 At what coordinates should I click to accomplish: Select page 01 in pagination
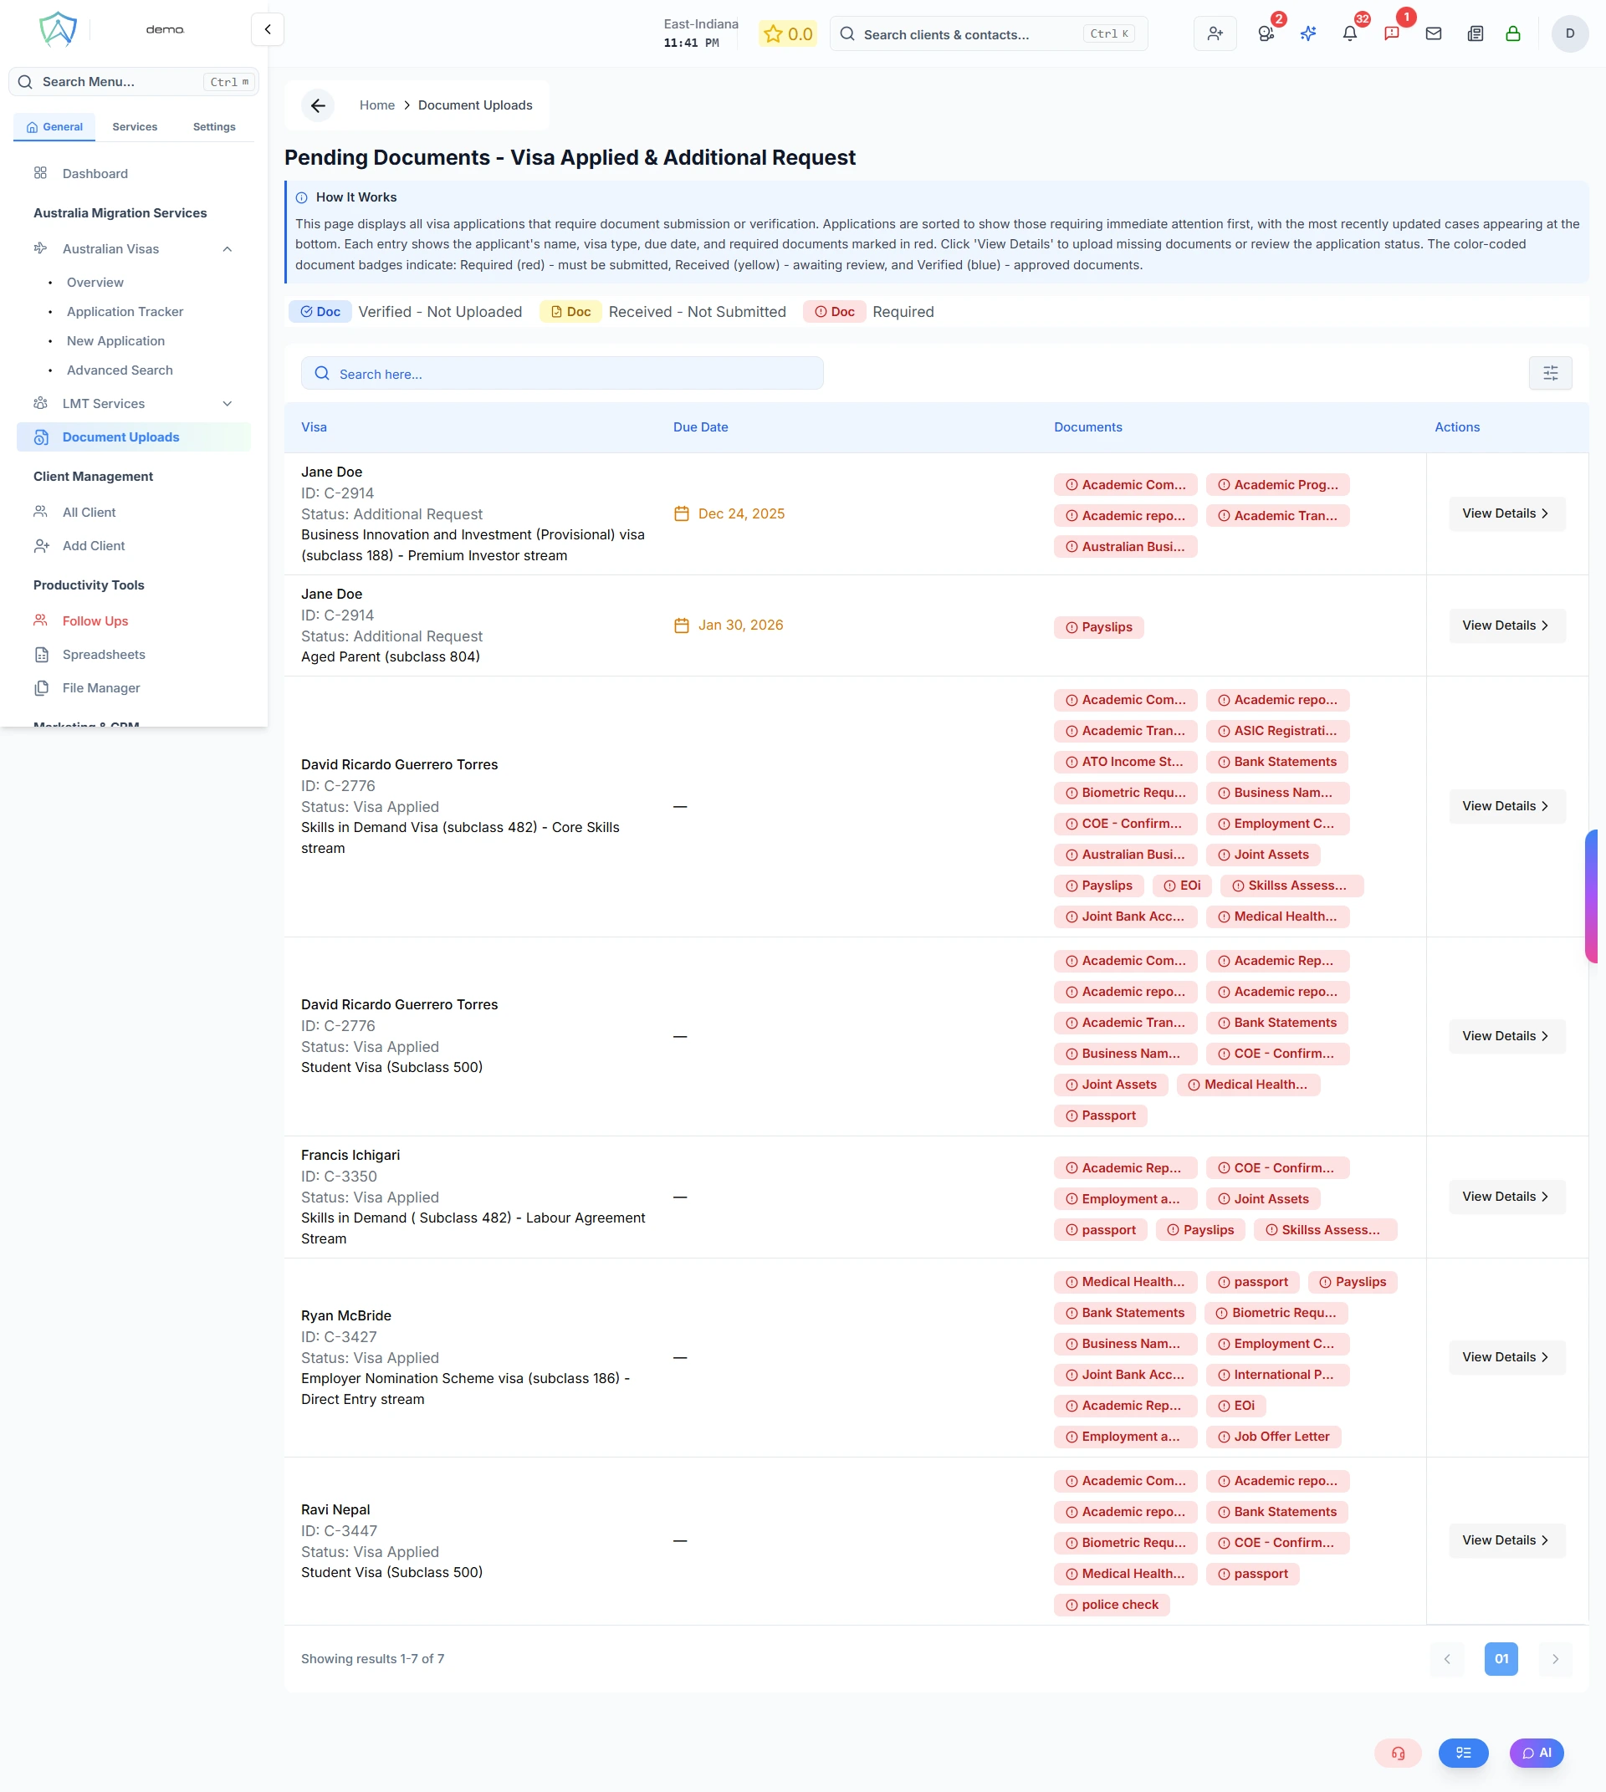point(1501,1659)
